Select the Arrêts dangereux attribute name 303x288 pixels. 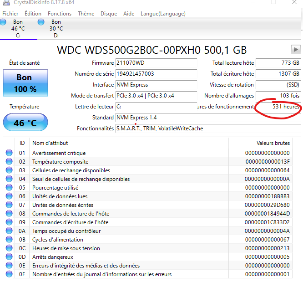point(53,257)
